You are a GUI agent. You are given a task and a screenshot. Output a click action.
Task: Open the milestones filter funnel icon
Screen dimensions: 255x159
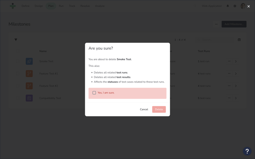point(16,40)
